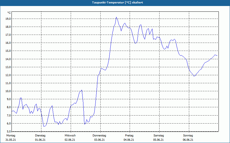This screenshot has height=143, width=230.
Task: Click the date 04.06.21
Action: [x=129, y=140]
